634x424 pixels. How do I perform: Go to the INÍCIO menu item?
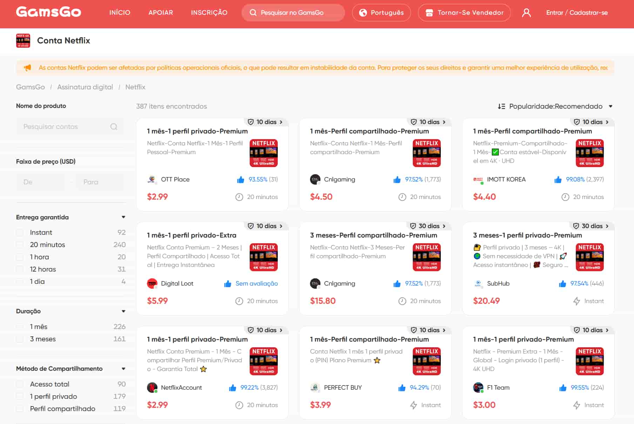(120, 13)
